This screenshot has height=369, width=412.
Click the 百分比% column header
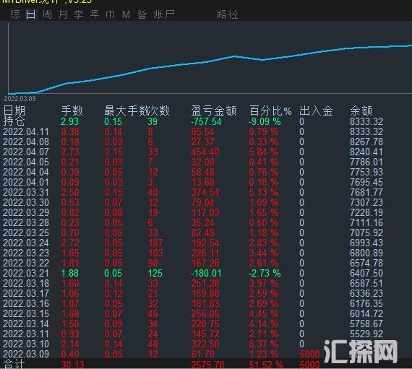(x=270, y=110)
